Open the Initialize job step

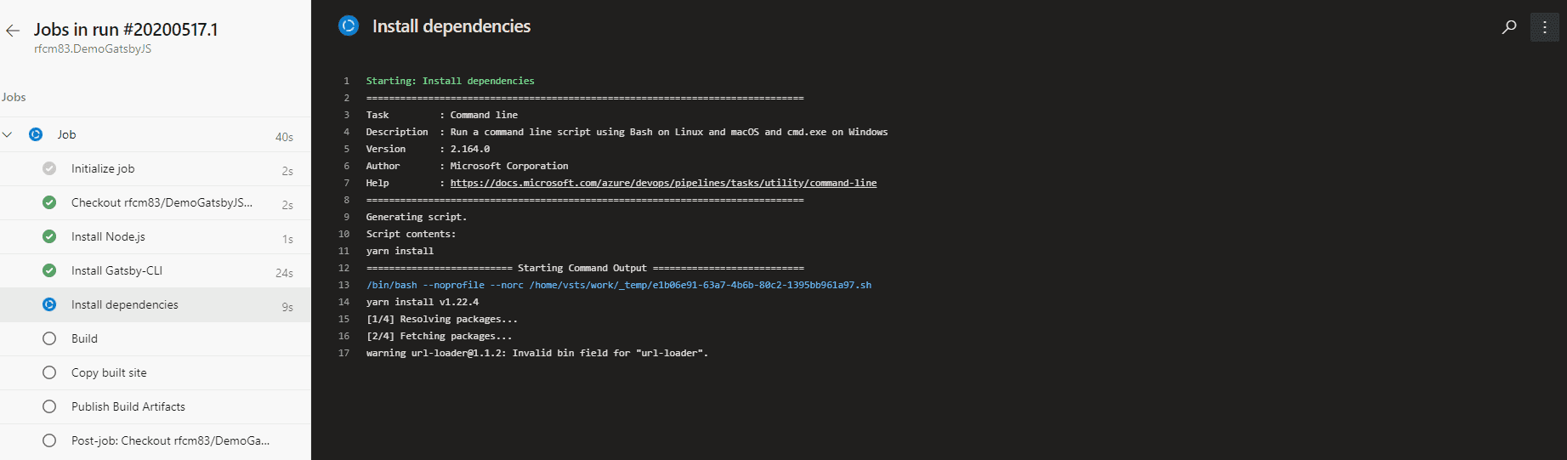tap(155, 168)
